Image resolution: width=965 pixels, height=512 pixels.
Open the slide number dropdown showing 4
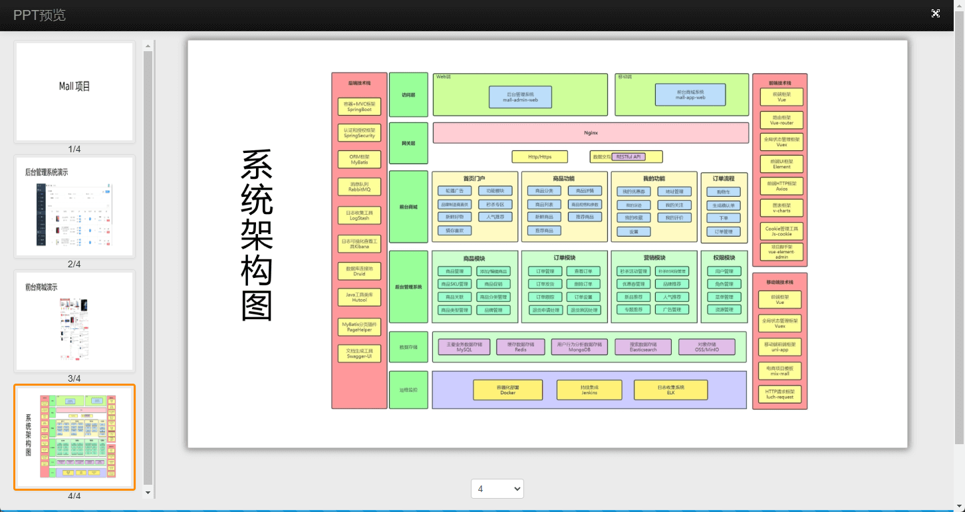pos(497,489)
